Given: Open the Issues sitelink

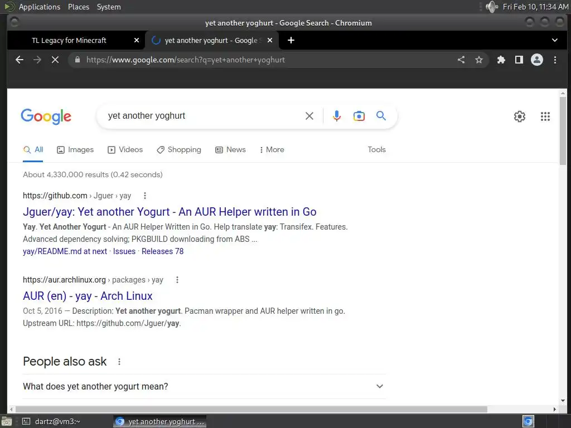Looking at the screenshot, I should [124, 251].
